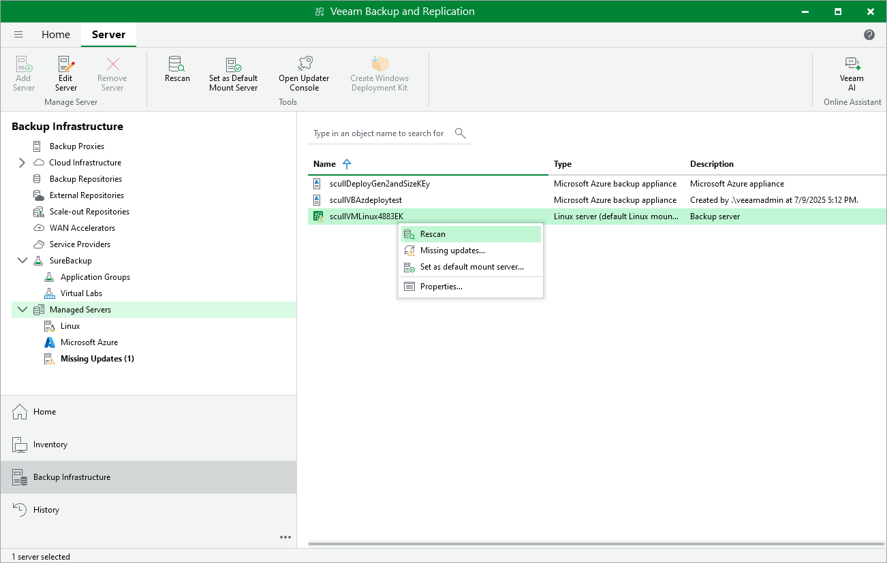887x563 pixels.
Task: Select Application Groups under SureBackup
Action: [x=95, y=277]
